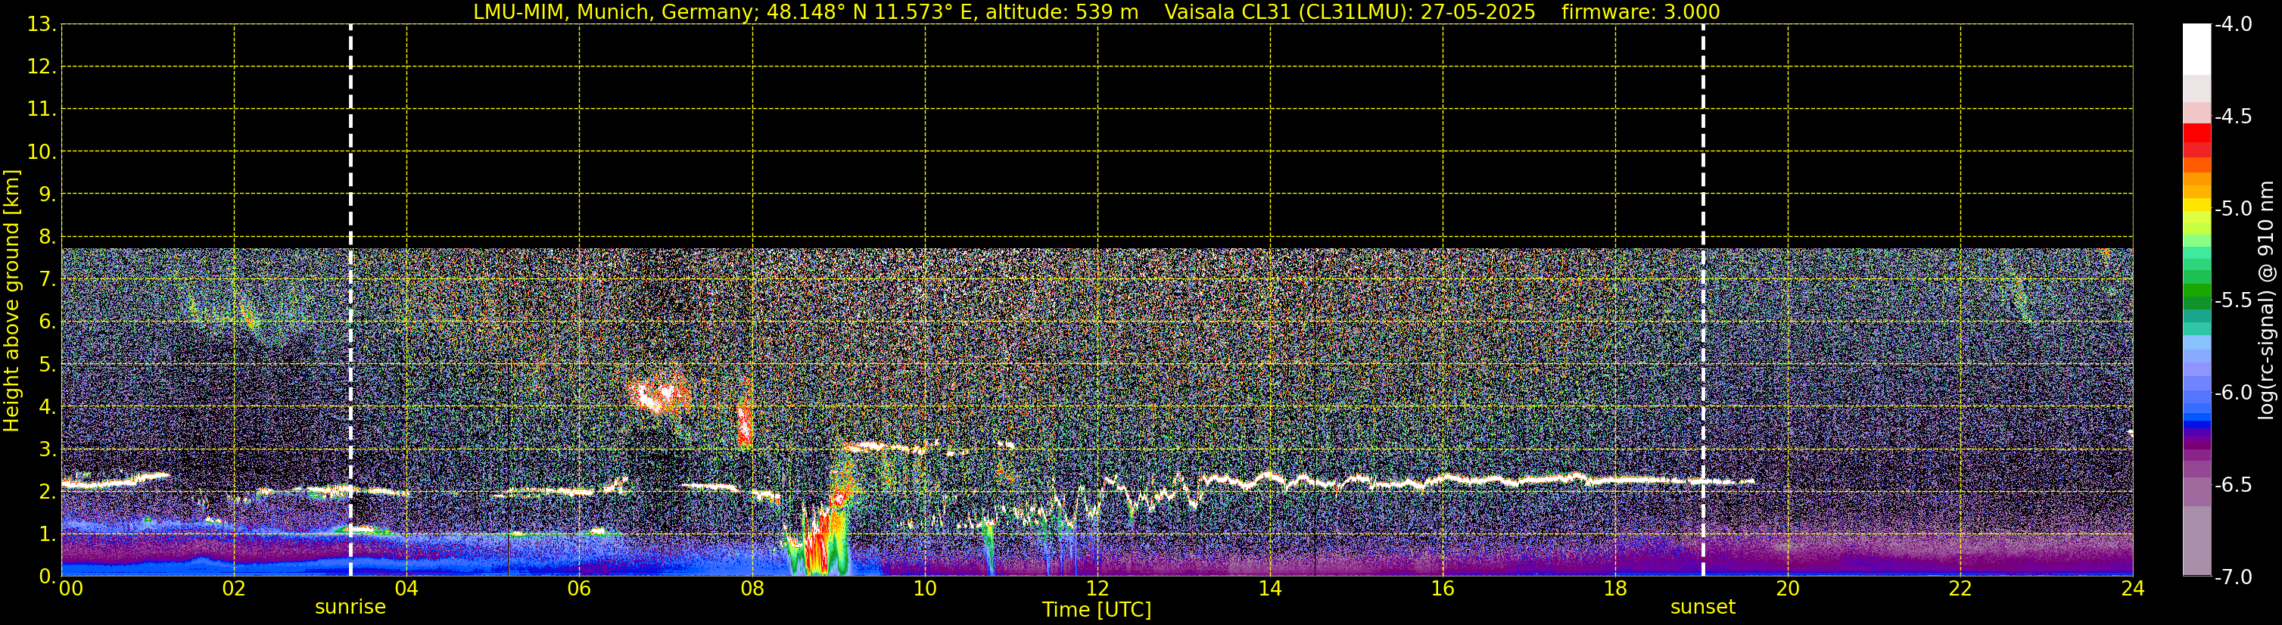The height and width of the screenshot is (625, 2282).
Task: Click the '2.' tick on the height axis
Action: 47,493
